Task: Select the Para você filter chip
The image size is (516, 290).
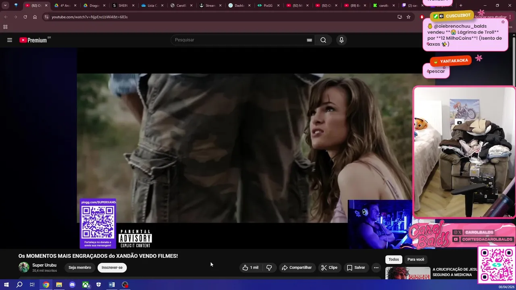Action: [416, 259]
